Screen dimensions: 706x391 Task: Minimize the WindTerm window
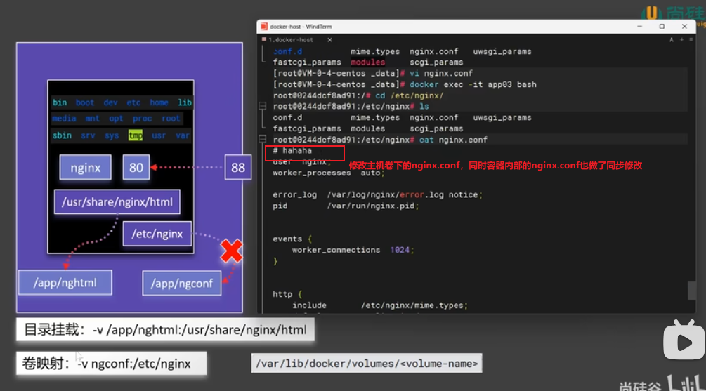pyautogui.click(x=639, y=27)
